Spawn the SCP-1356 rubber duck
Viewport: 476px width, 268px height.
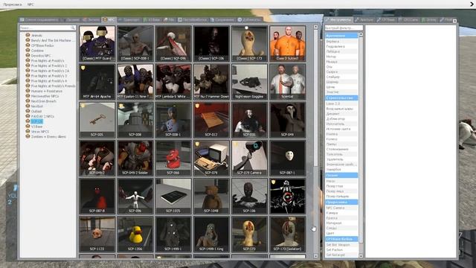(135, 234)
